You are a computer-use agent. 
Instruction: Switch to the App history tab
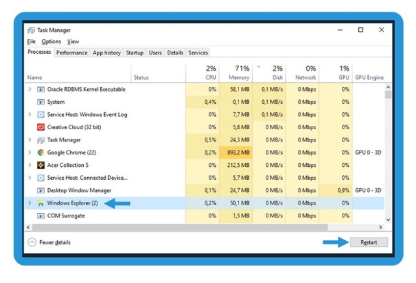pos(107,53)
